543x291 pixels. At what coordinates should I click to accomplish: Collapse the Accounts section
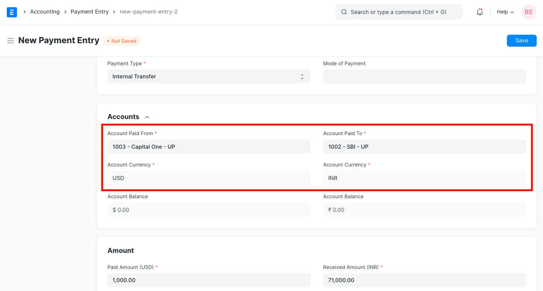click(x=147, y=117)
